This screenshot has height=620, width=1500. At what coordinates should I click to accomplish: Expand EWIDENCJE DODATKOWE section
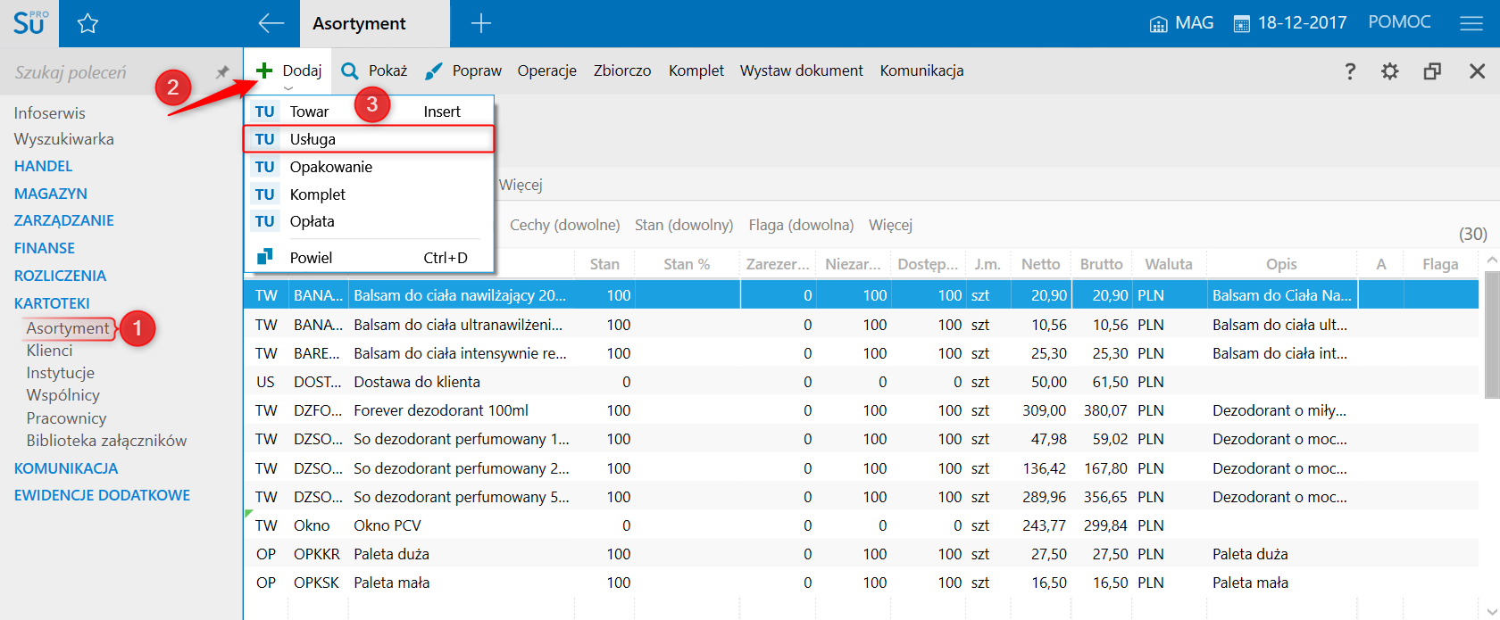102,495
